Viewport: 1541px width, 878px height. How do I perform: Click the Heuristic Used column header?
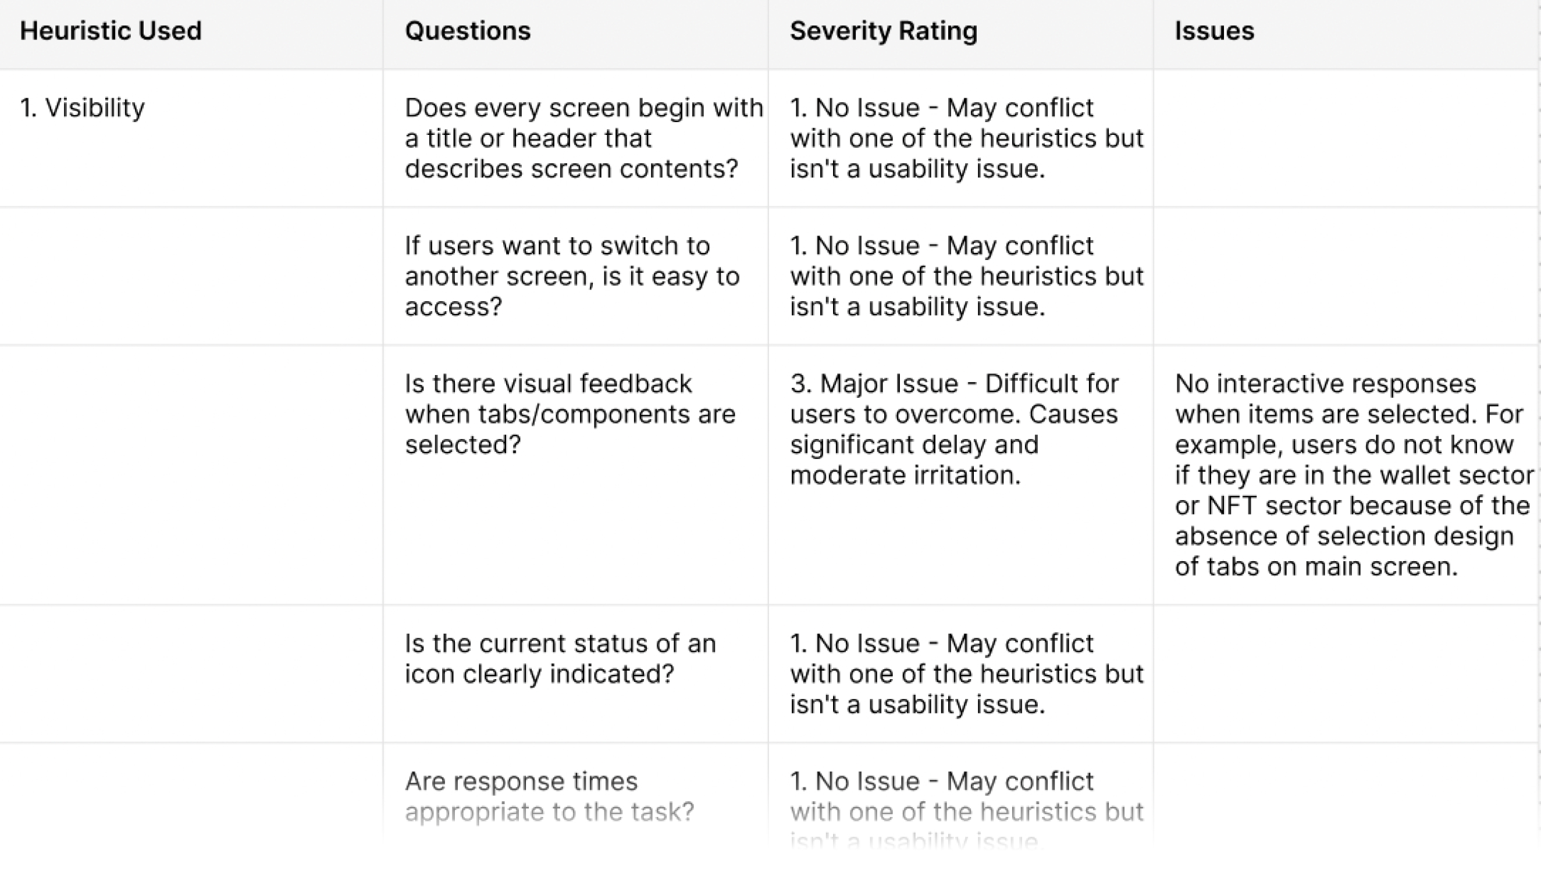[x=111, y=31]
